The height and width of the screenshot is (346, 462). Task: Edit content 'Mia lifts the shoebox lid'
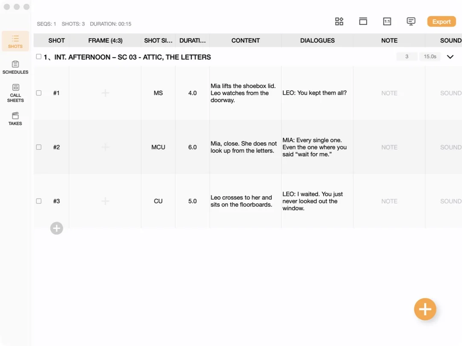[243, 93]
